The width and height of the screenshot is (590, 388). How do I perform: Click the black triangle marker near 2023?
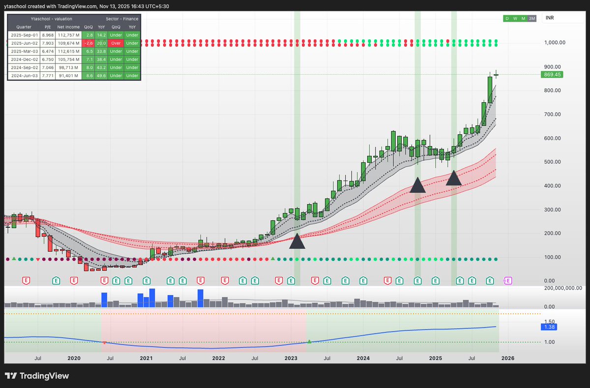[297, 240]
